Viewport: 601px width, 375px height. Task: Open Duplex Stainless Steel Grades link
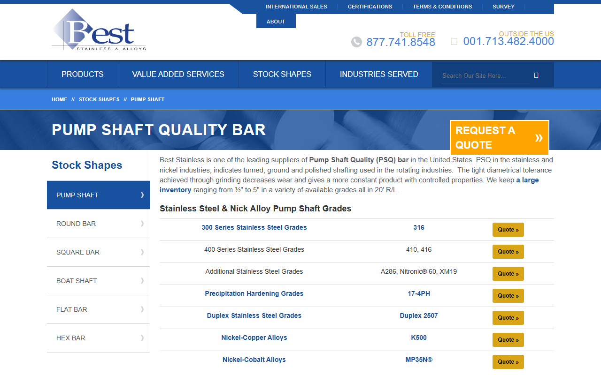tap(254, 315)
